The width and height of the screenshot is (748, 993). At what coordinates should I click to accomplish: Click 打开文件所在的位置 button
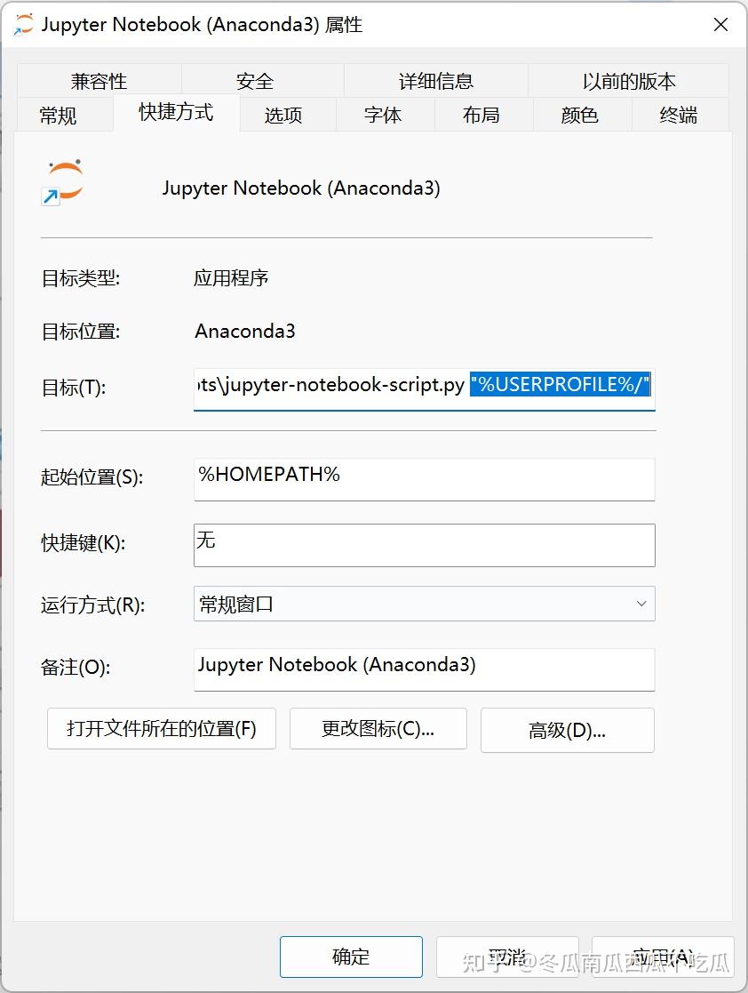coord(161,729)
